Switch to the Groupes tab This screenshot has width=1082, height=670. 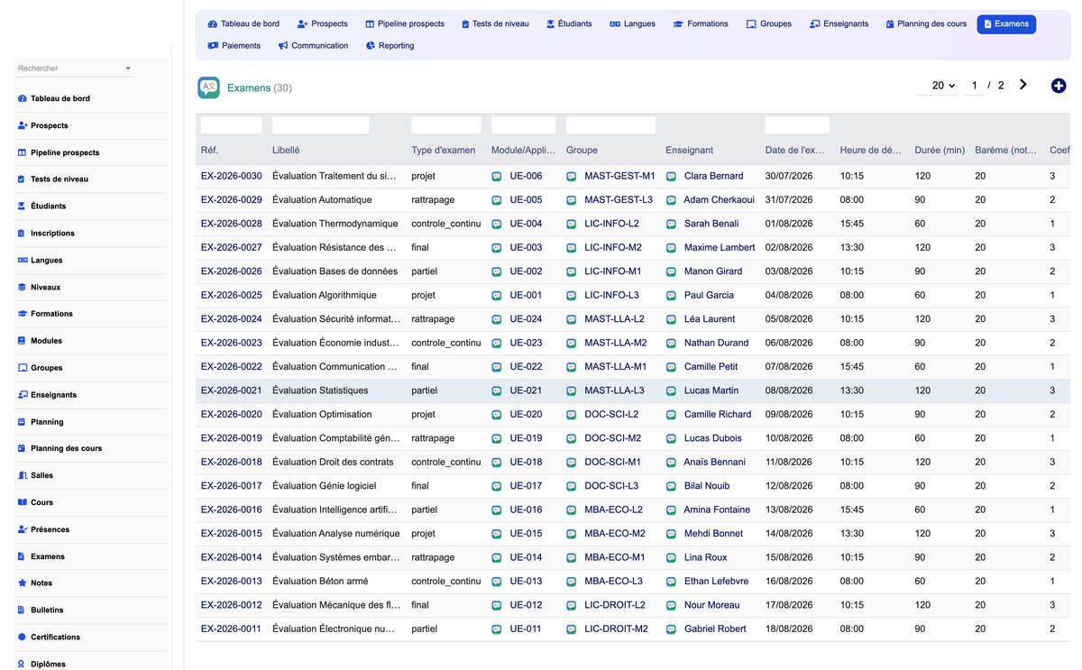click(x=769, y=23)
